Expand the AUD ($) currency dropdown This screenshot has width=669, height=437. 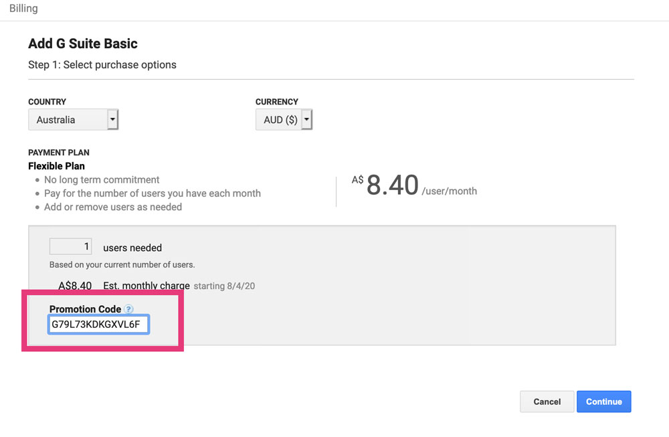point(284,120)
